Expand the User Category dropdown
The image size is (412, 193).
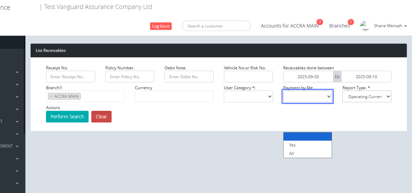click(248, 97)
